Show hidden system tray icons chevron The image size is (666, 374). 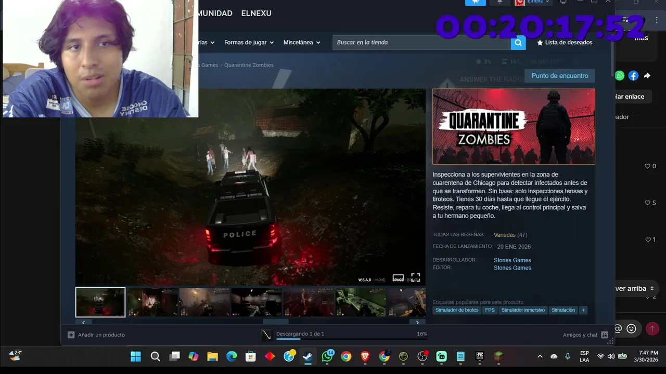540,356
